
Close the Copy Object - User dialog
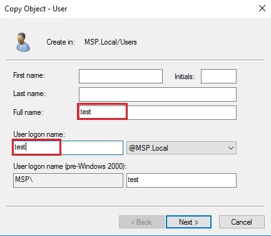coord(262,8)
